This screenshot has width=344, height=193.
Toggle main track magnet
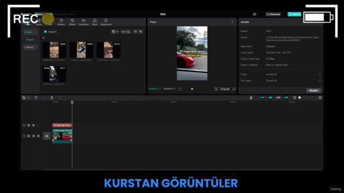click(262, 98)
